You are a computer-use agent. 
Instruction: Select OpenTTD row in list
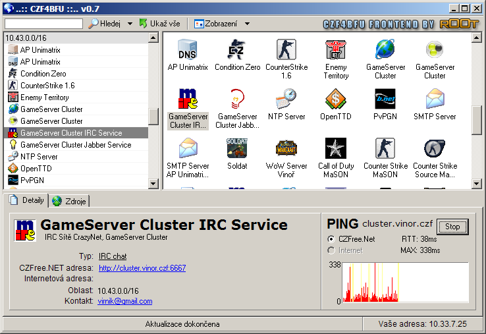click(x=76, y=169)
